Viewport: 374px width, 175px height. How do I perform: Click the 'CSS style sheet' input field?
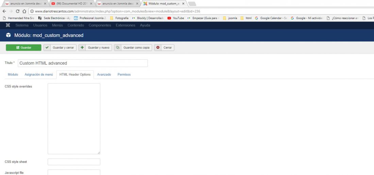point(74,162)
